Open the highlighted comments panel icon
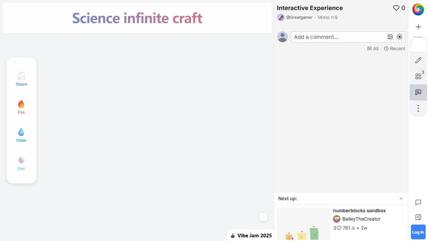428x241 pixels. pyautogui.click(x=418, y=92)
